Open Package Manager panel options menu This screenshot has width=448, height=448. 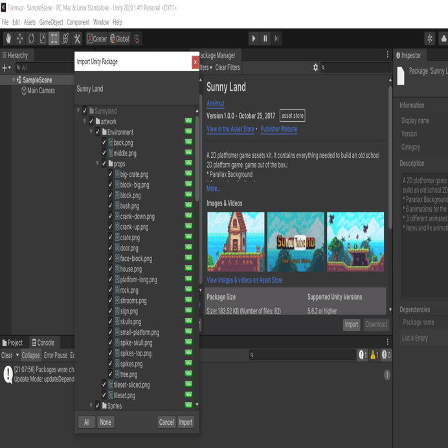[387, 54]
